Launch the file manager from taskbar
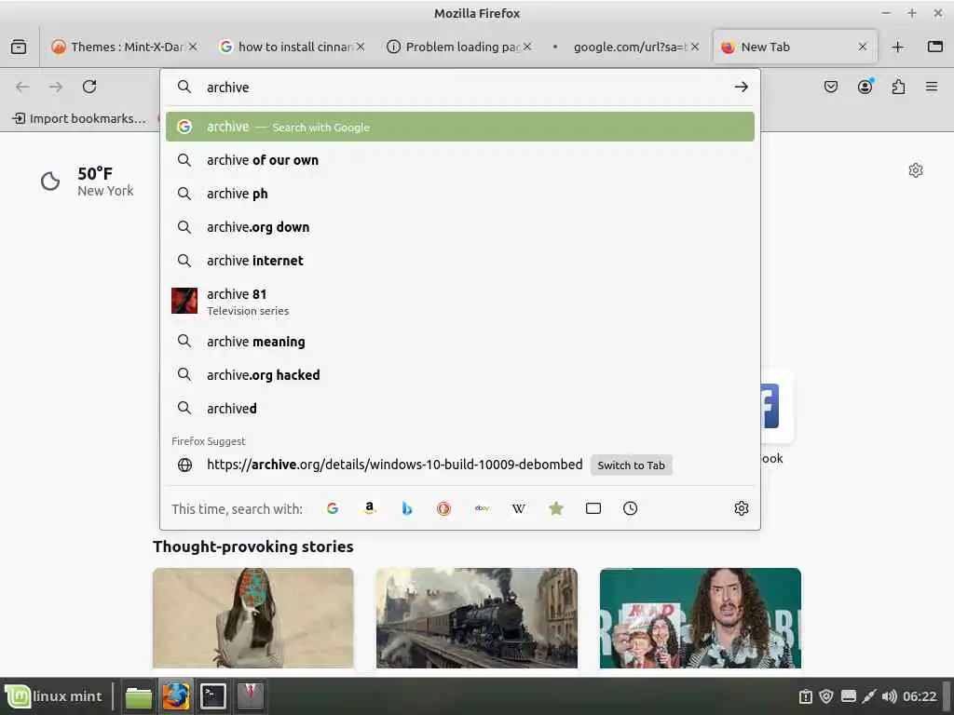This screenshot has width=954, height=715. tap(139, 696)
